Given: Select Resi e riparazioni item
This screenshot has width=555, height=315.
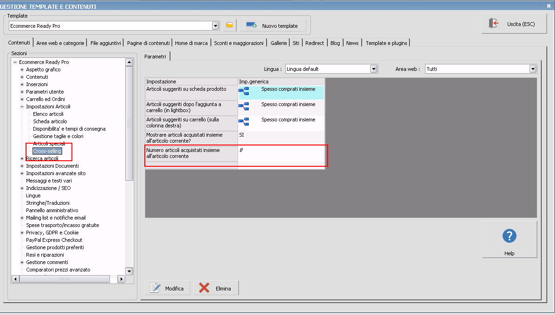Looking at the screenshot, I should [x=45, y=255].
